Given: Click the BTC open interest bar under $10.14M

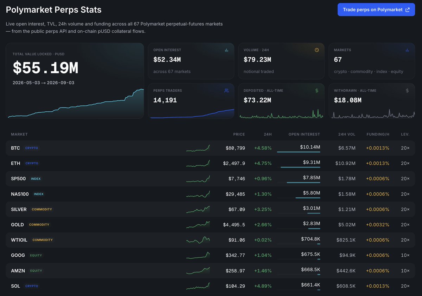Looking at the screenshot, I should (299, 152).
